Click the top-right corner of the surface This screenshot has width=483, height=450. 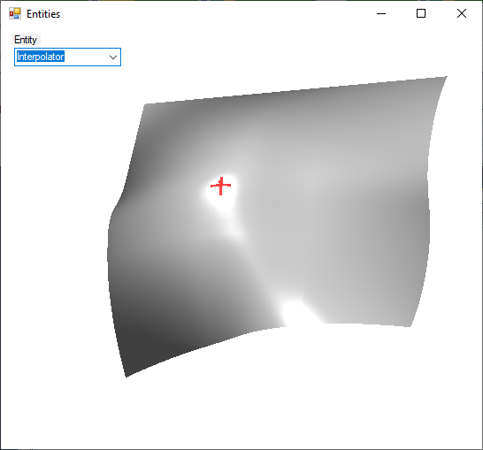pos(445,78)
